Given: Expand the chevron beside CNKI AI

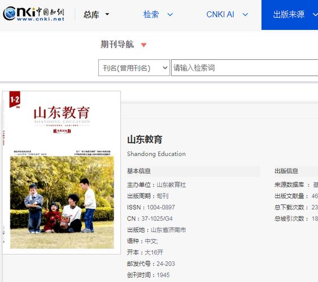Looking at the screenshot, I should point(245,15).
